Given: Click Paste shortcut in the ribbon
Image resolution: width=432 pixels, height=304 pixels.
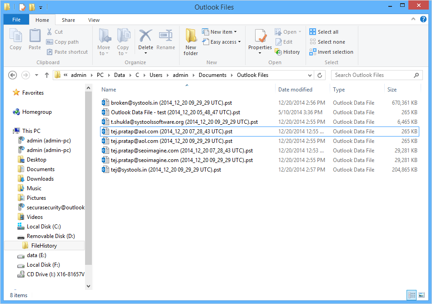Looking at the screenshot, I should [67, 52].
